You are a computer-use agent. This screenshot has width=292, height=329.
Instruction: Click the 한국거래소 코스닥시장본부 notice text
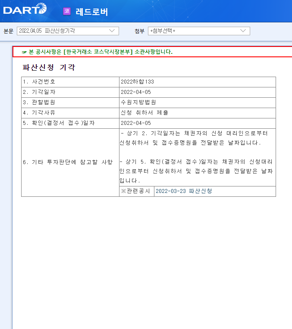tap(100, 52)
